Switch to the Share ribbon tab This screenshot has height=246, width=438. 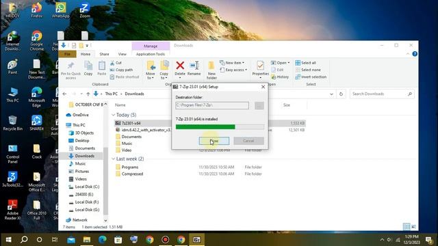click(x=104, y=54)
